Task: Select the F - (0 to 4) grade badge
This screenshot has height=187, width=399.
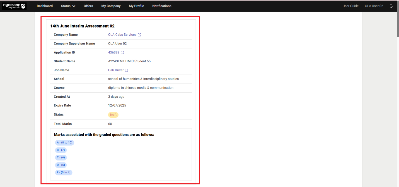Action: coord(64,172)
